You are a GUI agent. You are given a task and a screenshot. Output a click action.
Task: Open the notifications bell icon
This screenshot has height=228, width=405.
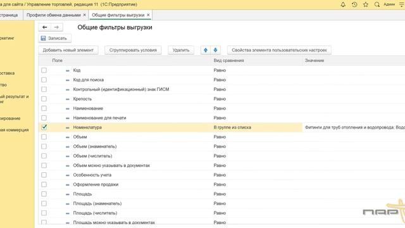click(x=343, y=4)
